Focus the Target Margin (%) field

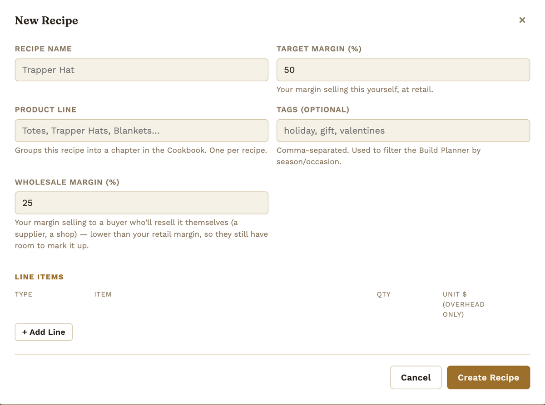pos(403,70)
